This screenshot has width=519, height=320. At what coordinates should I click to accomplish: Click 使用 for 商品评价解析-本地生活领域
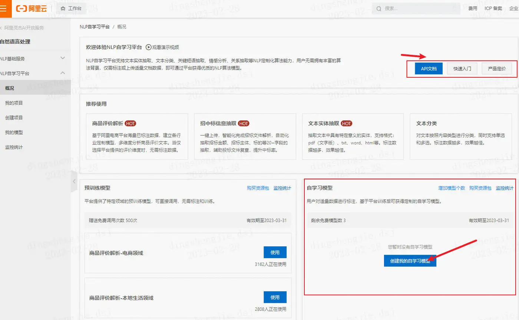pyautogui.click(x=275, y=297)
